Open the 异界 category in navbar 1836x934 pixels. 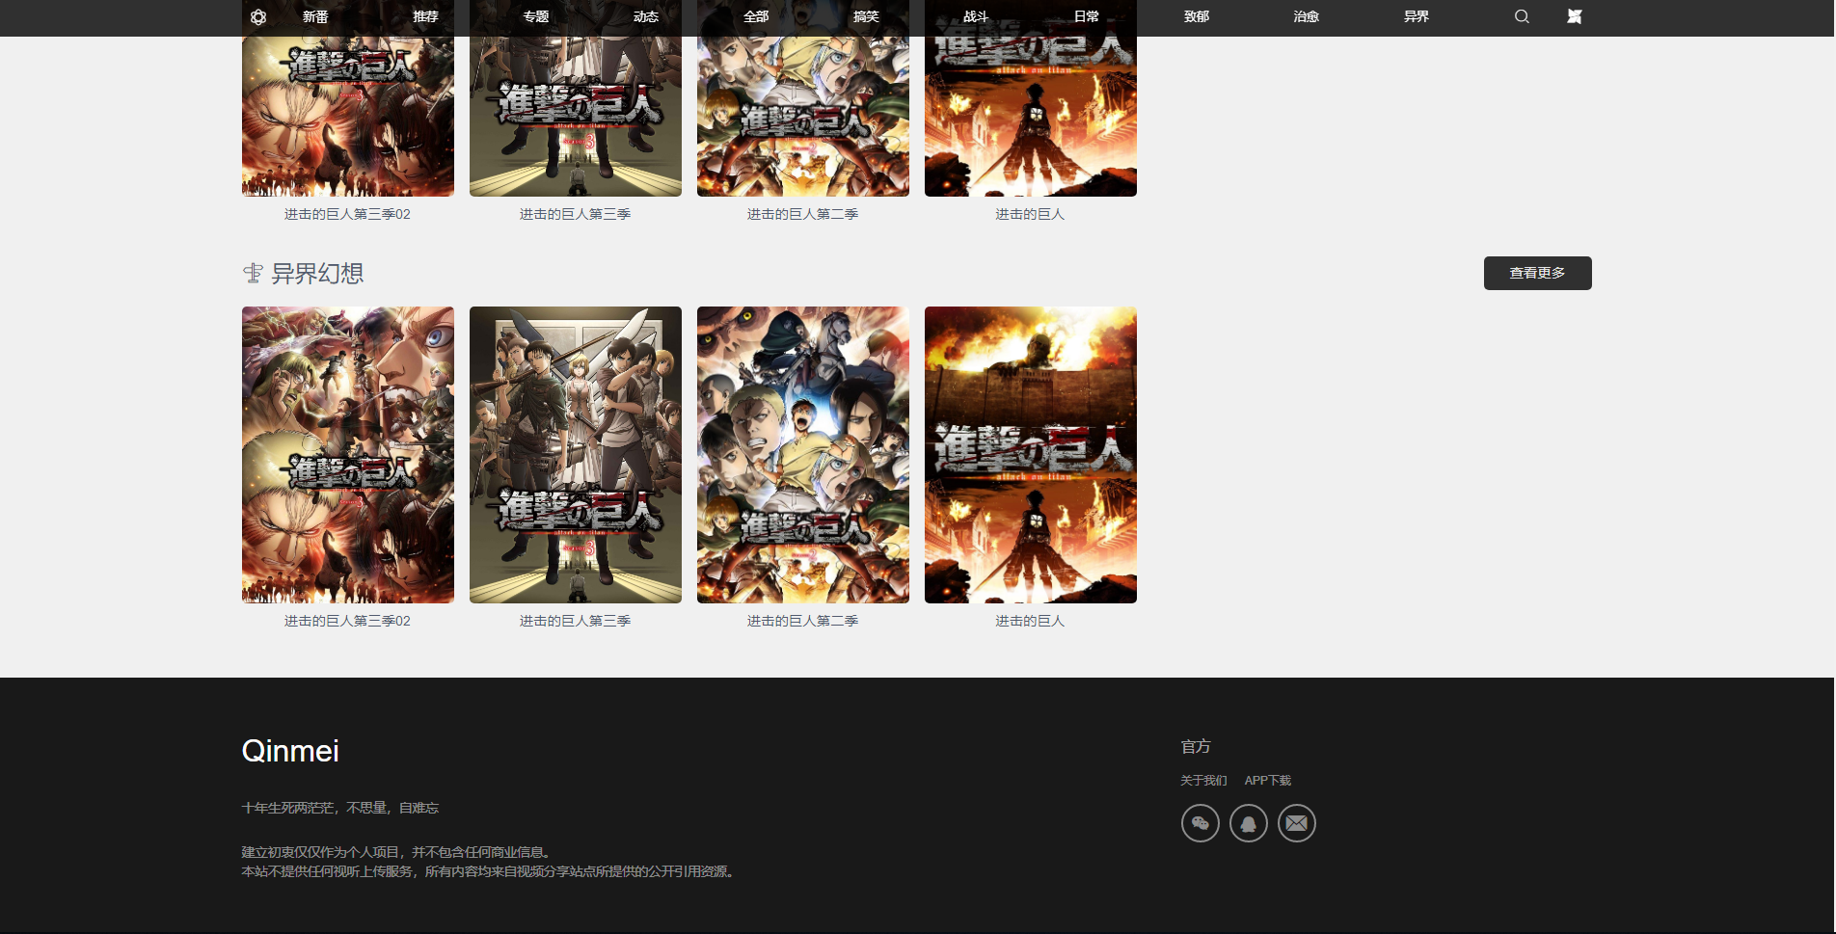coord(1417,16)
